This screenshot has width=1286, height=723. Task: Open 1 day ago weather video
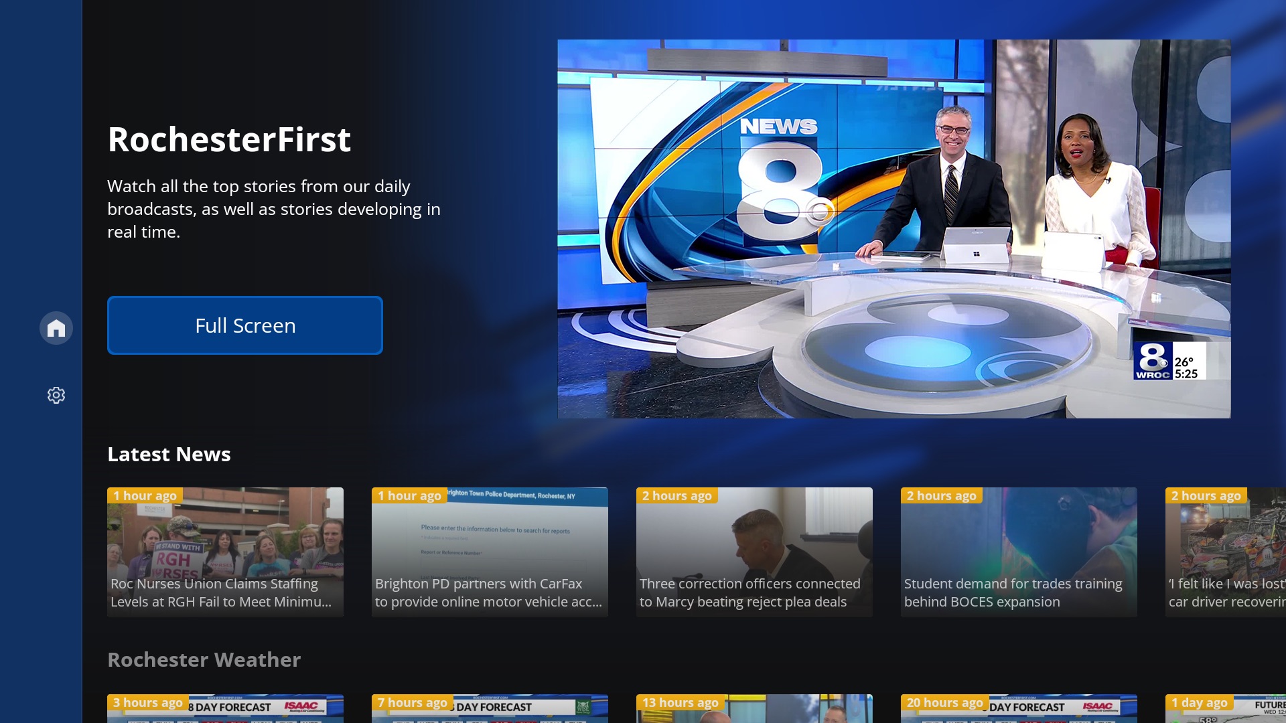click(1226, 708)
